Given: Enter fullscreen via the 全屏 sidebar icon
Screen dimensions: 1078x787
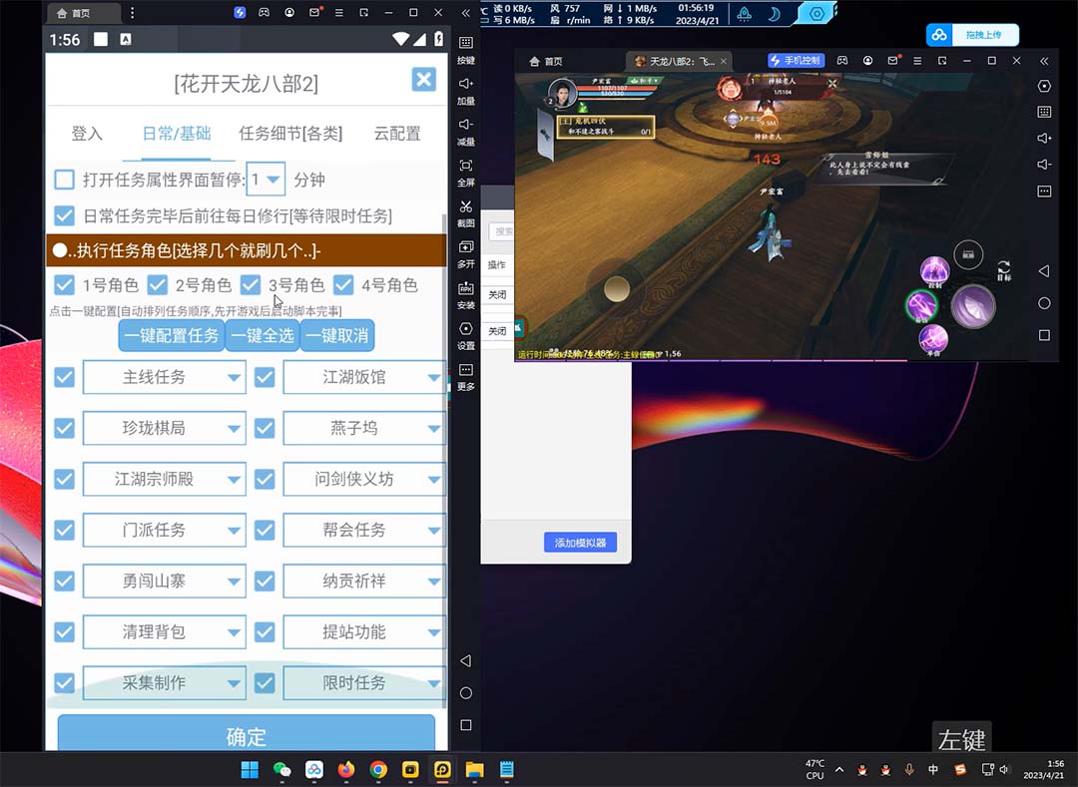Looking at the screenshot, I should coord(465,171).
